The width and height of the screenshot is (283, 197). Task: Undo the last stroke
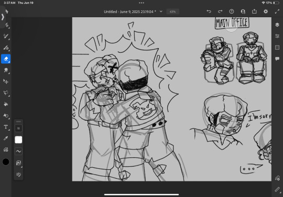pyautogui.click(x=209, y=11)
